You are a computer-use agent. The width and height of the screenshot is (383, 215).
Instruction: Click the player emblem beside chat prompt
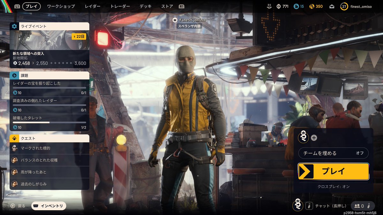click(298, 205)
